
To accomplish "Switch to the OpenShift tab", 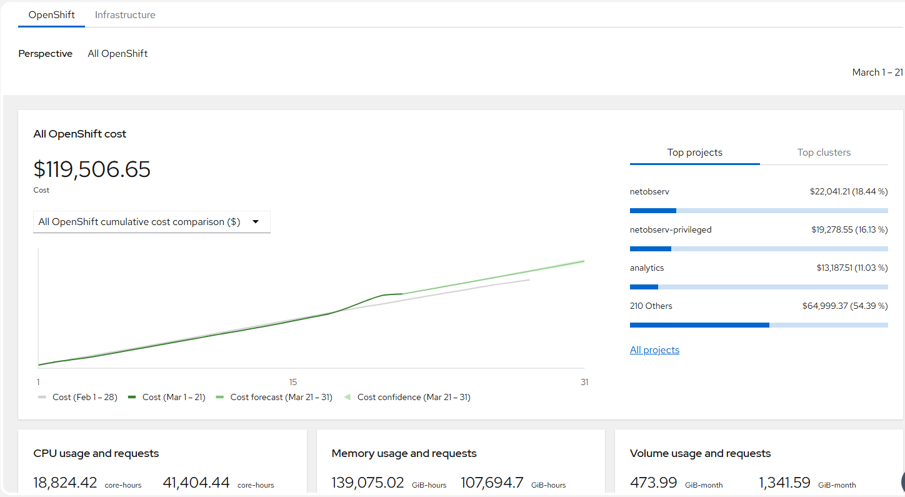I will [x=52, y=14].
